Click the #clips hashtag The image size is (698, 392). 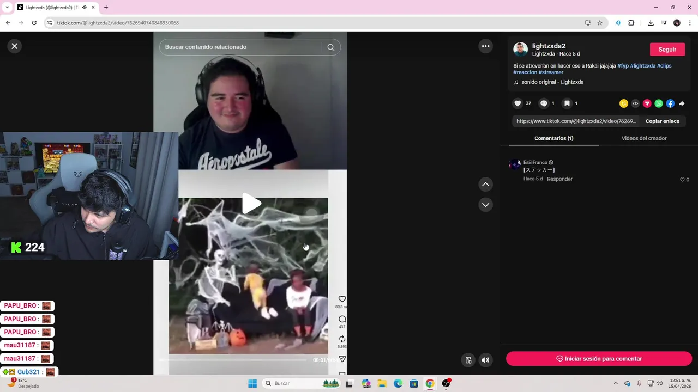tap(664, 66)
